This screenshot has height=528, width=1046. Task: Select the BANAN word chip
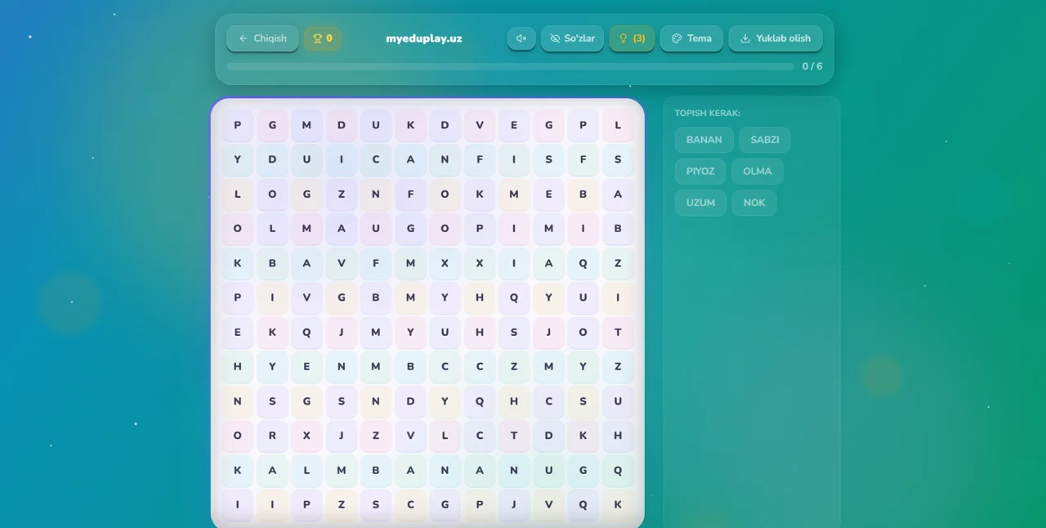point(704,140)
